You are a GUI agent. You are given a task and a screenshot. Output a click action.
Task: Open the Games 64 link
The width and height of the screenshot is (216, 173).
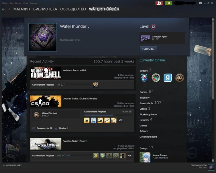point(147,92)
